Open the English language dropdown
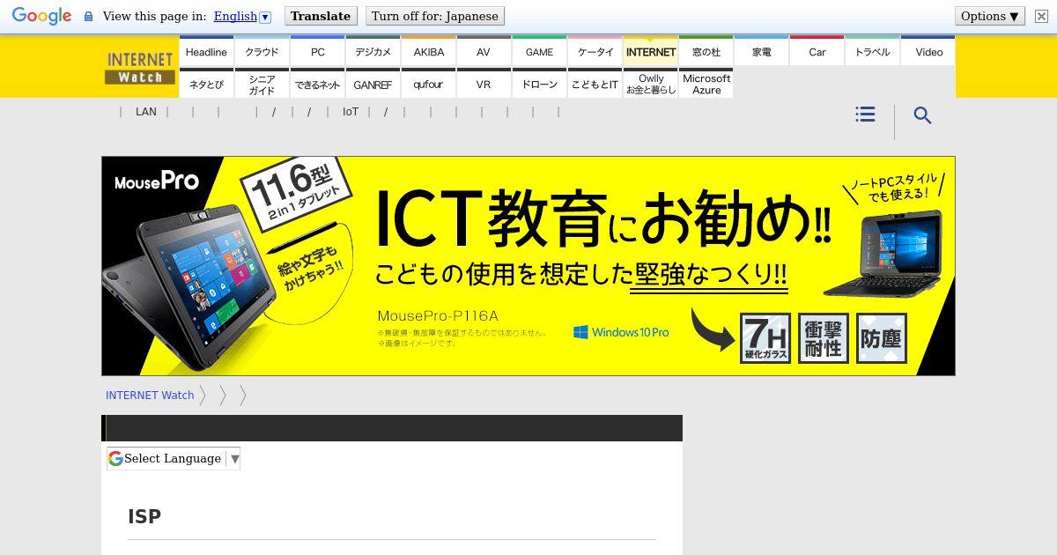Screen dimensions: 1057x555 point(242,16)
